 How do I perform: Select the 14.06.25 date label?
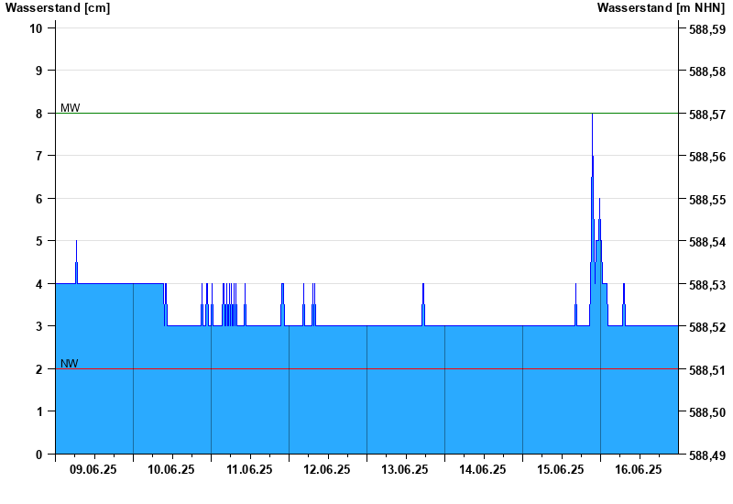(483, 469)
